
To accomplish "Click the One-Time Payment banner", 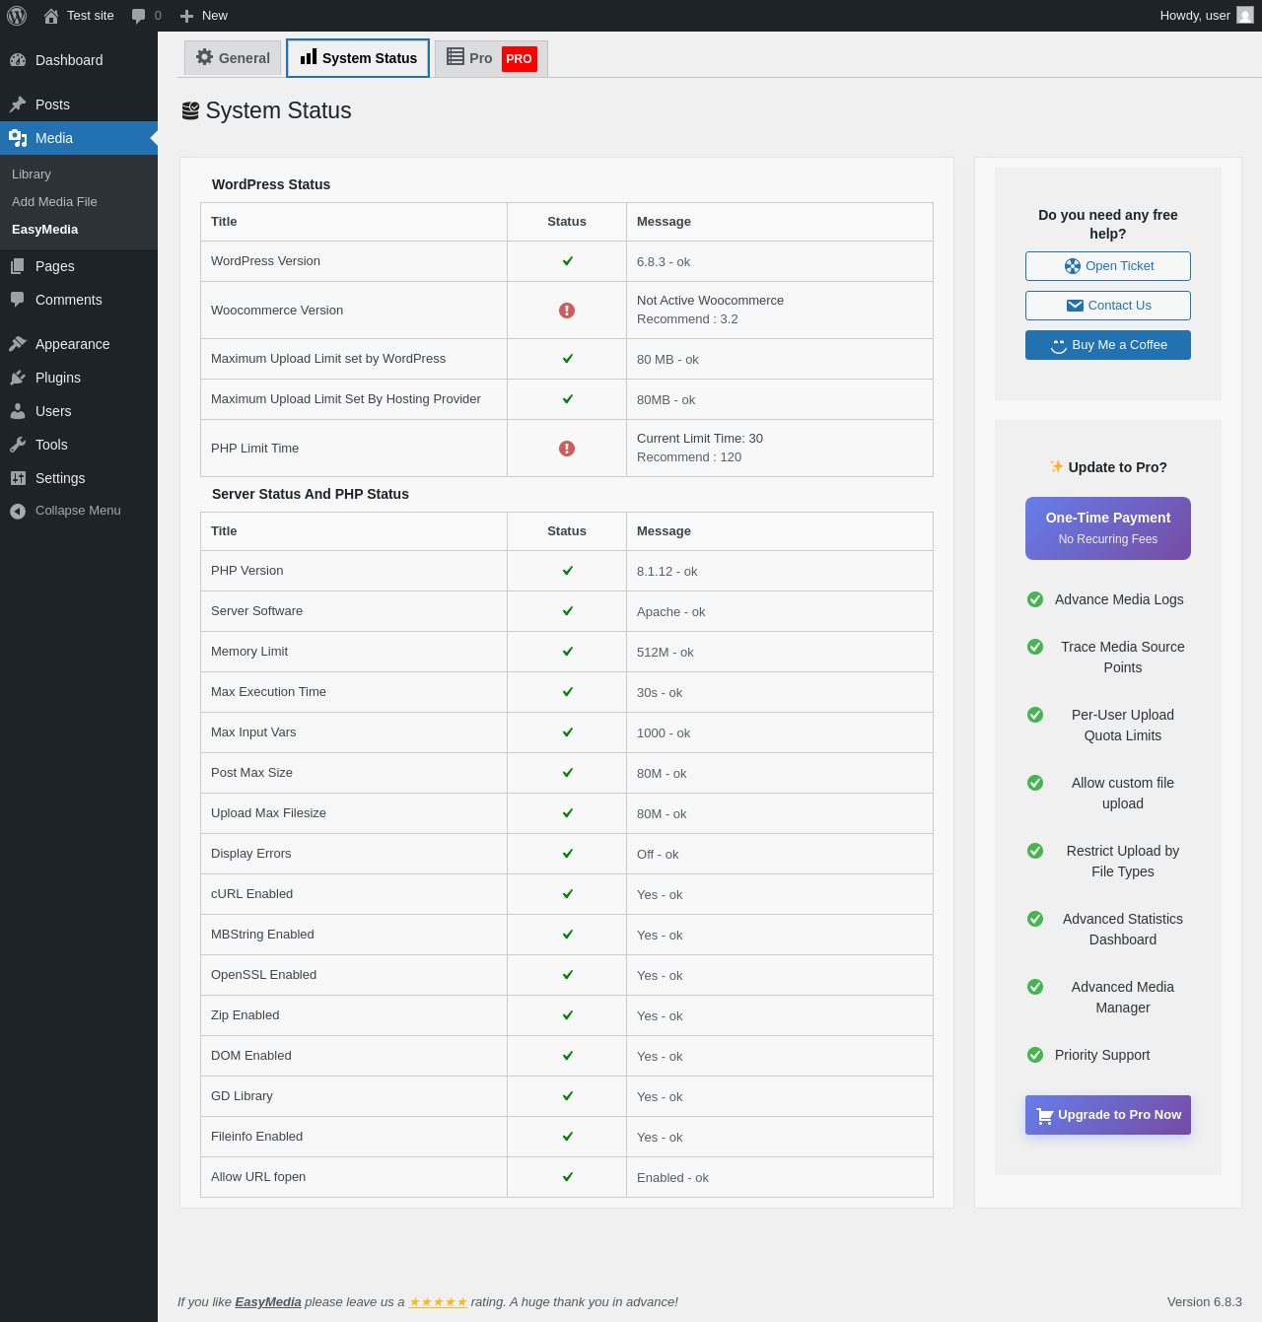I will pyautogui.click(x=1108, y=528).
